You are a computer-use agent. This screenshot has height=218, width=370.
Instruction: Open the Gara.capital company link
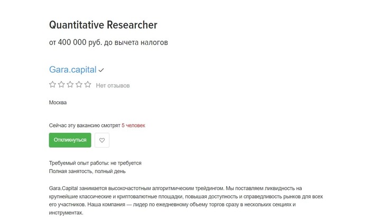tap(72, 69)
